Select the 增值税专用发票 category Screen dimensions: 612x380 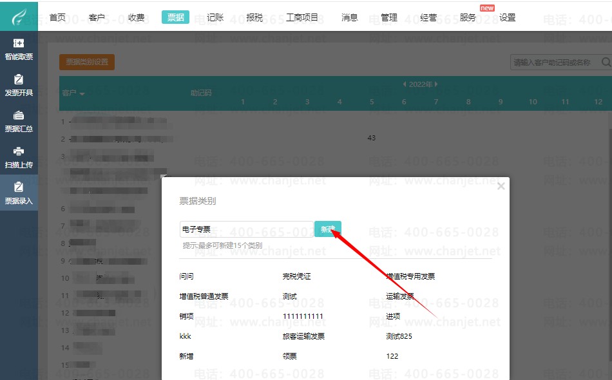[410, 276]
